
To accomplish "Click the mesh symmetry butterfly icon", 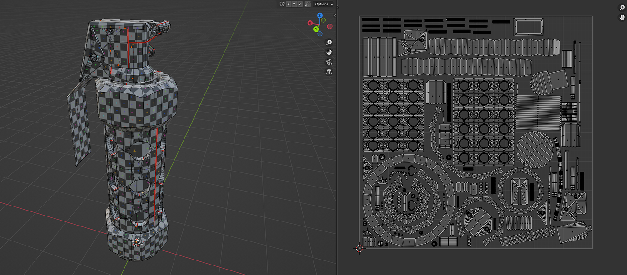I will pos(282,4).
